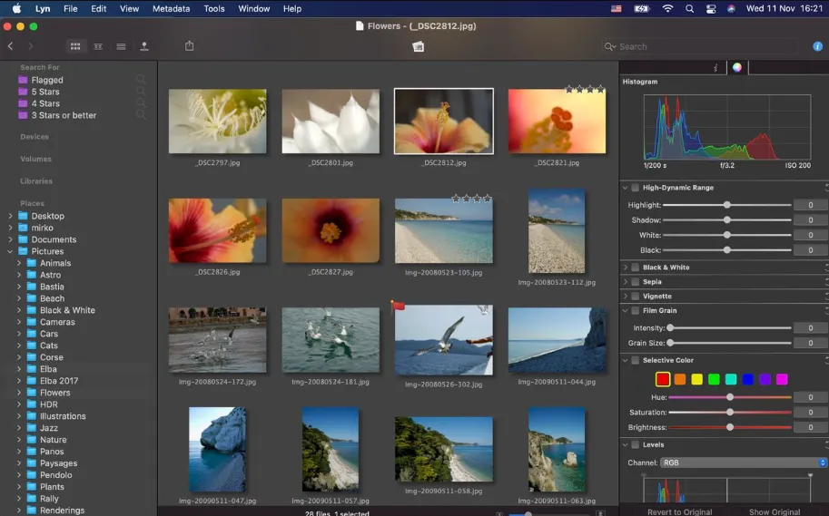This screenshot has width=829, height=516.
Task: Click the red flag on Img-20080526-302.jpg
Action: coord(398,306)
